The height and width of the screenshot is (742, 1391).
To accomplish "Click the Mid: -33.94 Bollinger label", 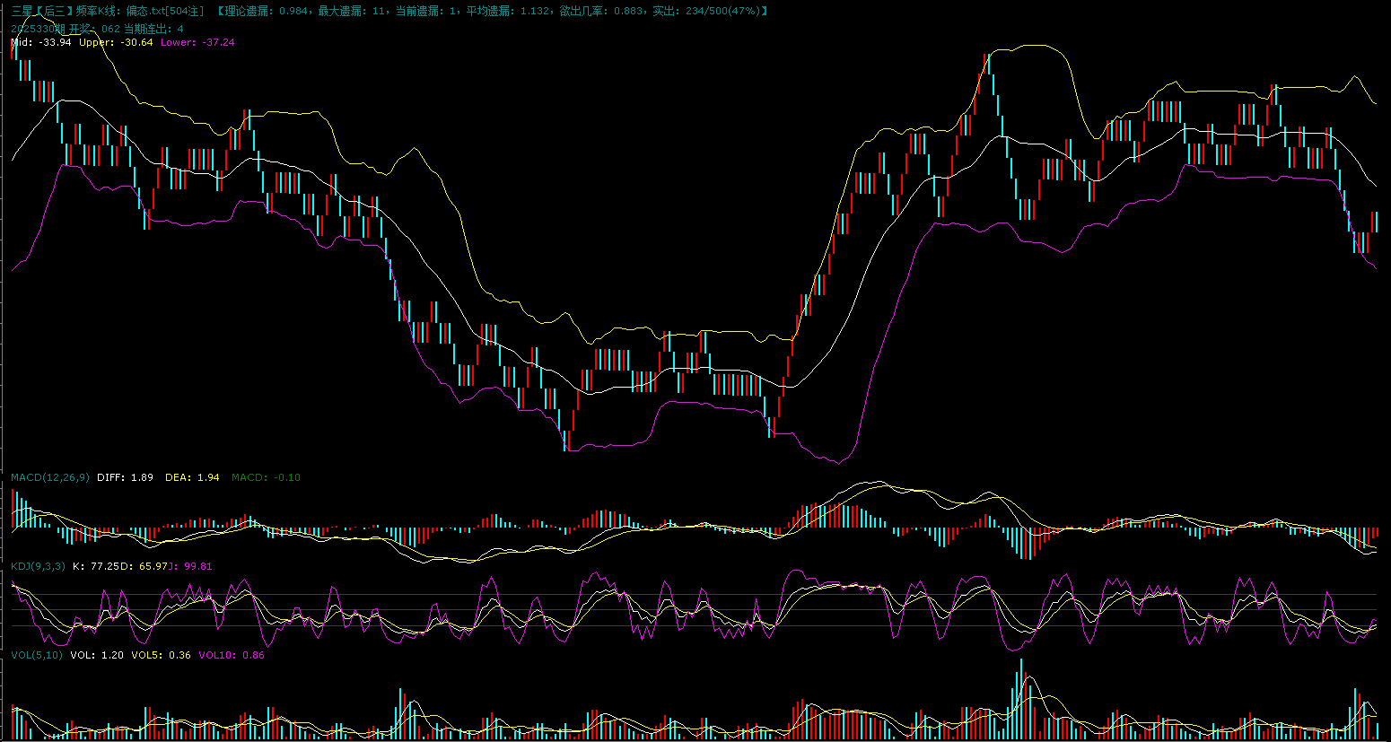I will pyautogui.click(x=41, y=42).
